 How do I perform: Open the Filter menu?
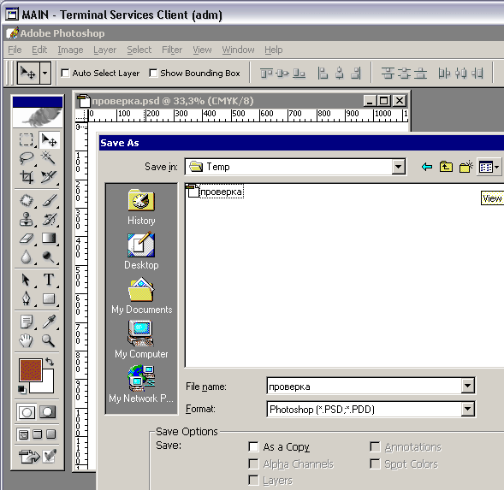coord(172,50)
